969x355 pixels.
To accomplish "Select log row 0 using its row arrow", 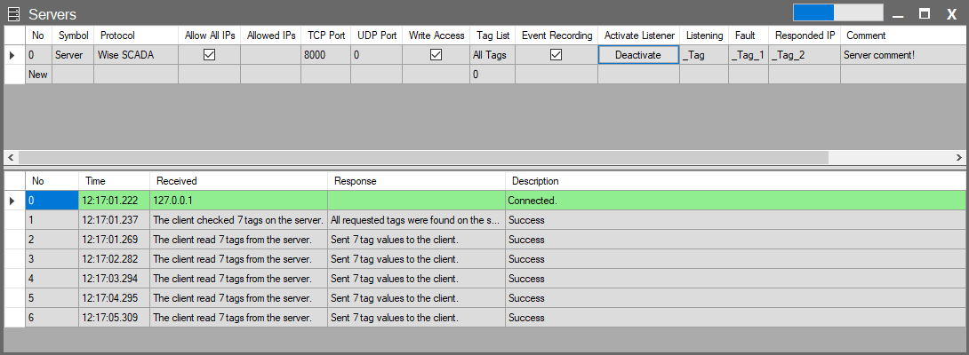I will pos(12,201).
